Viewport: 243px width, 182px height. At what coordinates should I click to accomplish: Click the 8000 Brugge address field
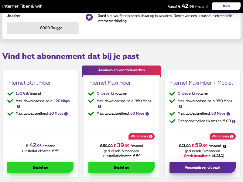point(43,28)
